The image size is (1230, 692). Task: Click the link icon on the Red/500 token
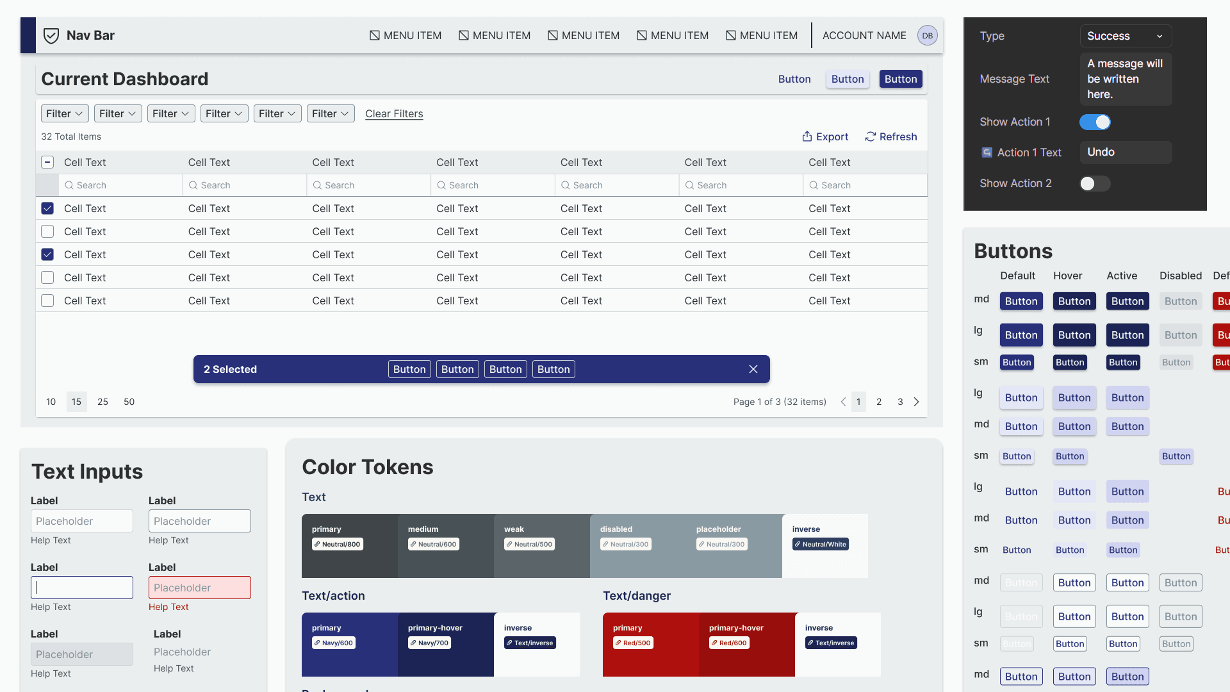tap(618, 643)
